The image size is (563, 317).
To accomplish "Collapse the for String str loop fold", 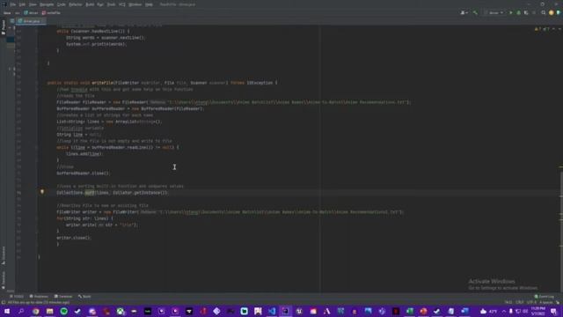I will tap(37, 218).
